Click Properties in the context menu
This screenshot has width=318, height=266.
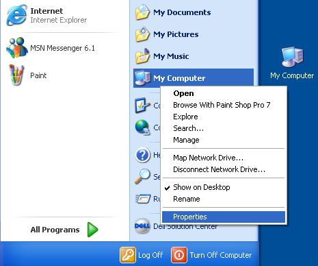click(224, 217)
